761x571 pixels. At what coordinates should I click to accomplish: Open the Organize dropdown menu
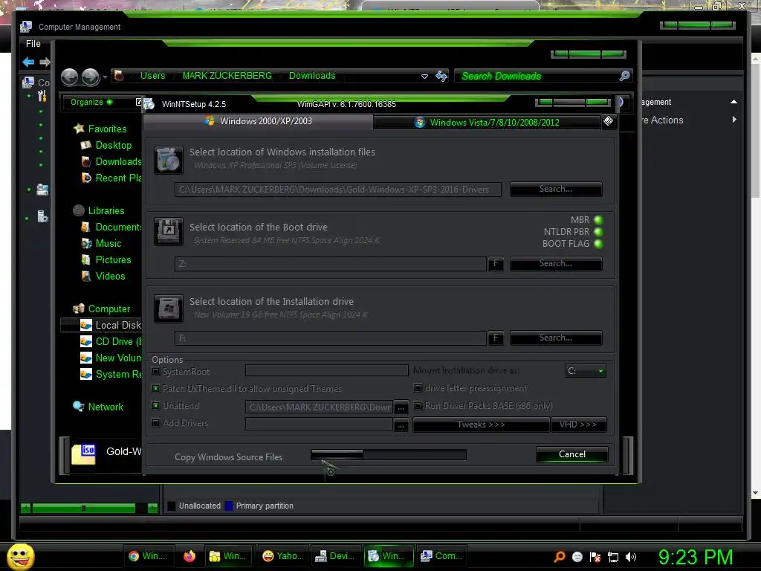click(91, 102)
